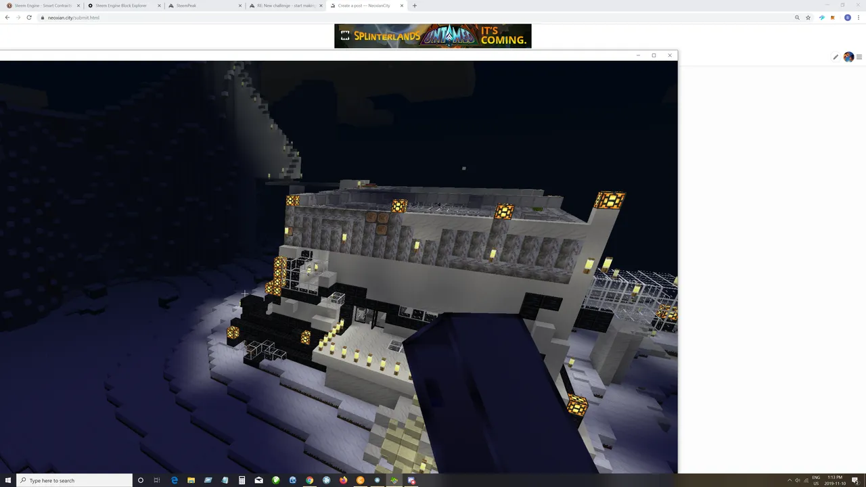Click the Type here to search box

point(74,480)
